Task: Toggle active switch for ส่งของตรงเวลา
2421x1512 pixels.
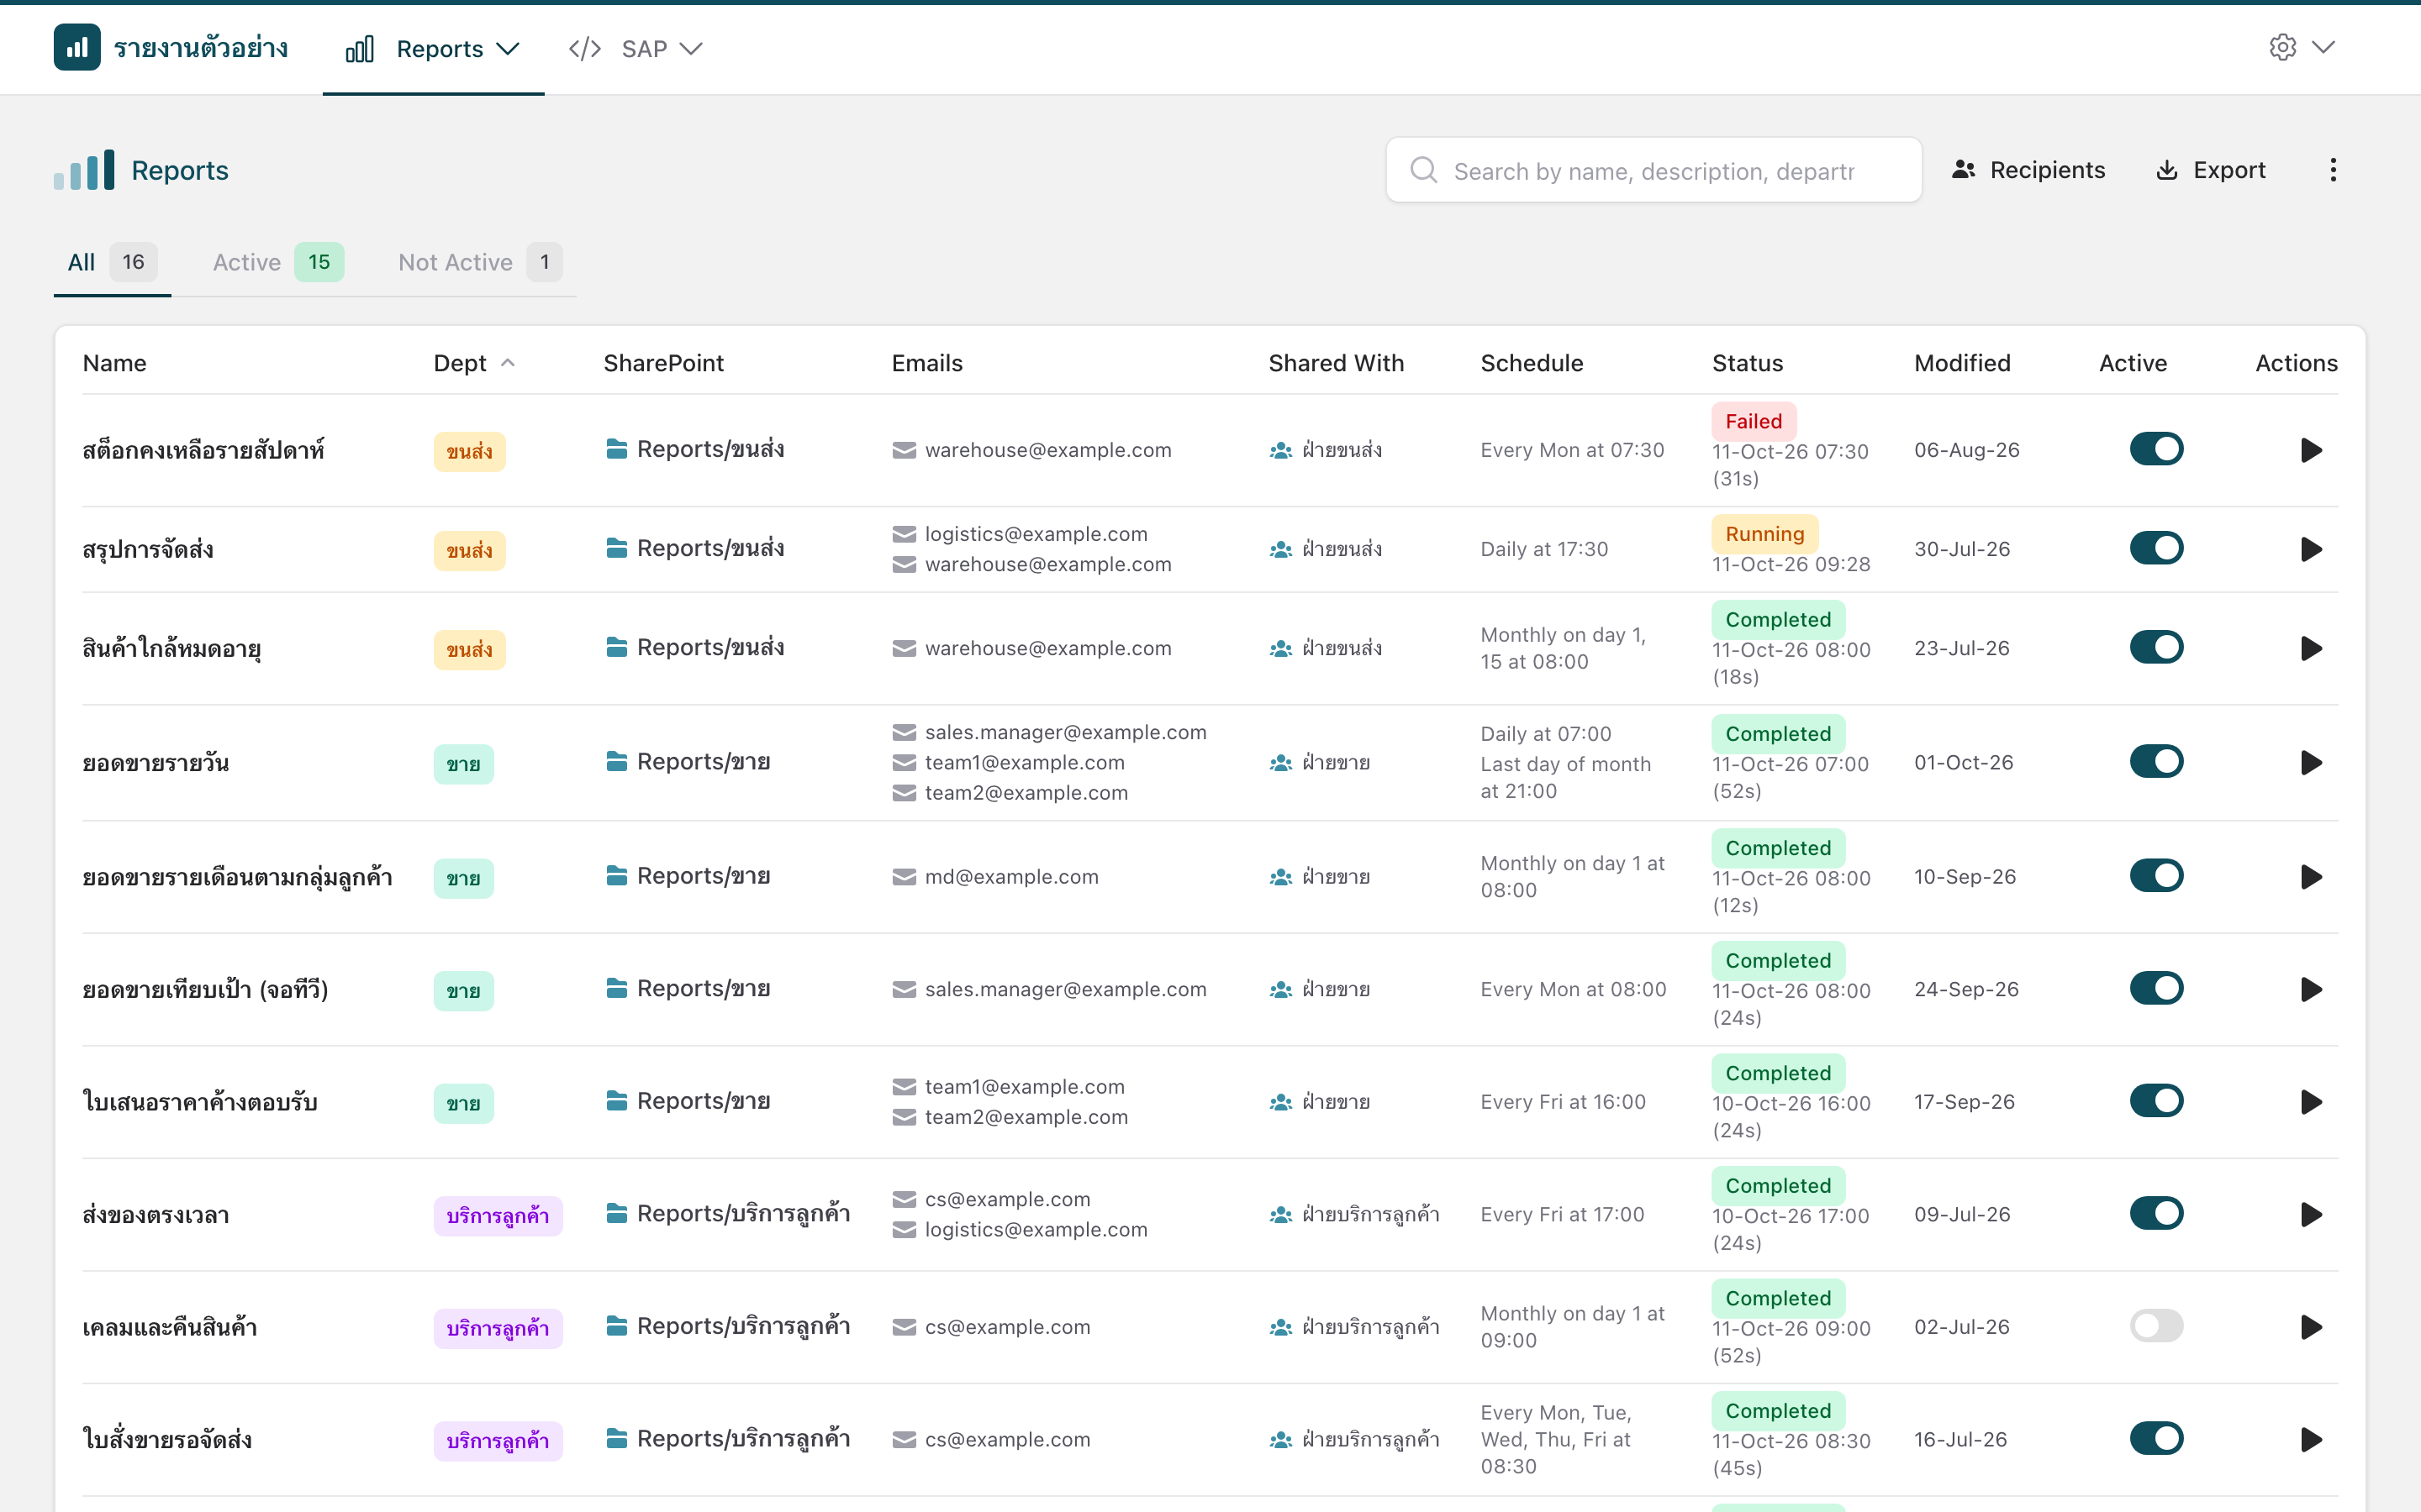Action: click(2156, 1214)
